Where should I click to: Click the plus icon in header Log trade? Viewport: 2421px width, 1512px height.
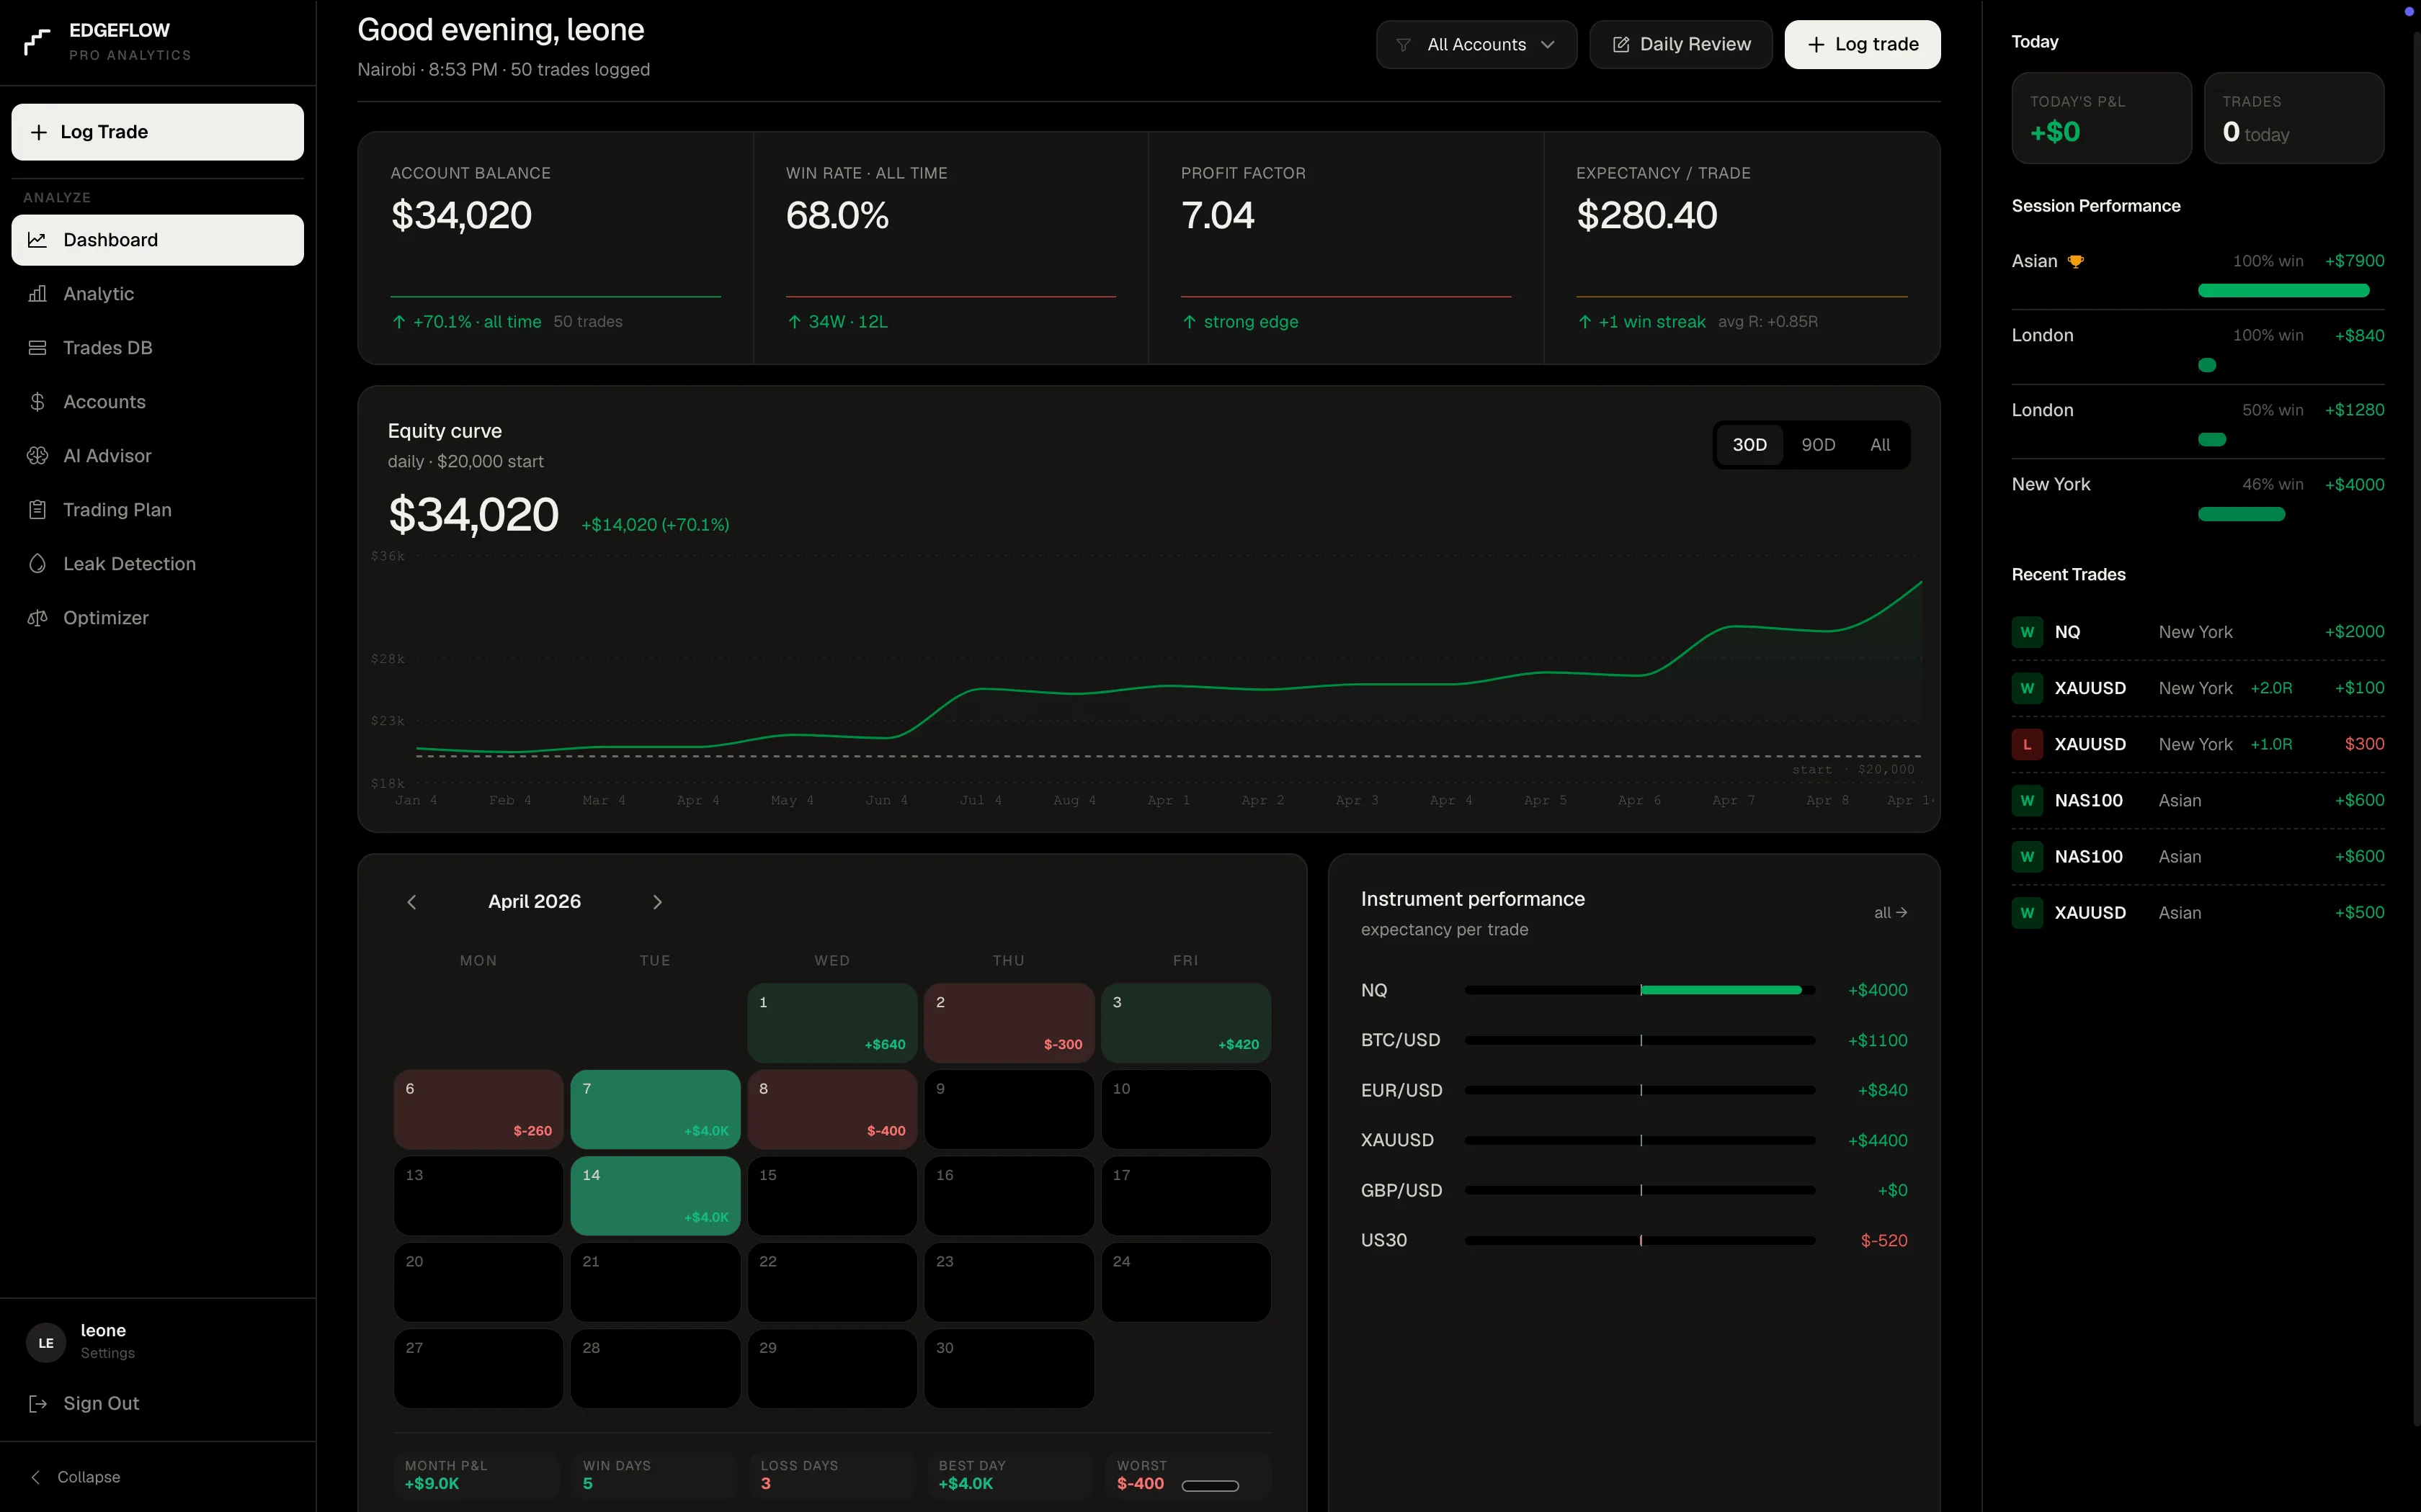(x=1816, y=45)
